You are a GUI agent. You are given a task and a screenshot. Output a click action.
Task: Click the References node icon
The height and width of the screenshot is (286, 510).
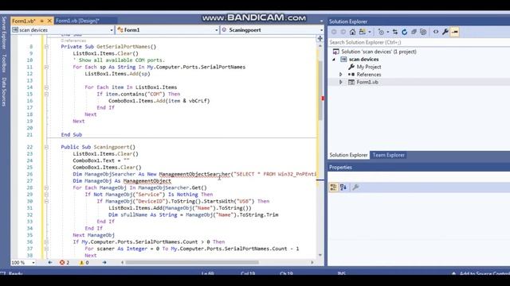(351, 75)
